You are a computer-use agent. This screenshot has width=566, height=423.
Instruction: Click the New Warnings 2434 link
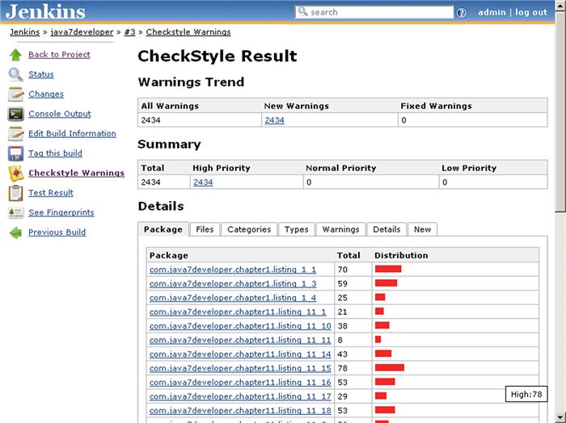(x=274, y=119)
